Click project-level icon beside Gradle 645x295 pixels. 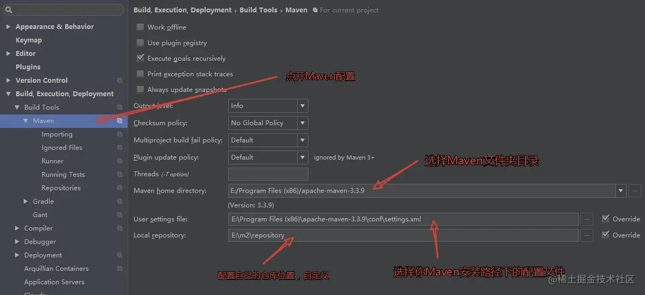120,202
